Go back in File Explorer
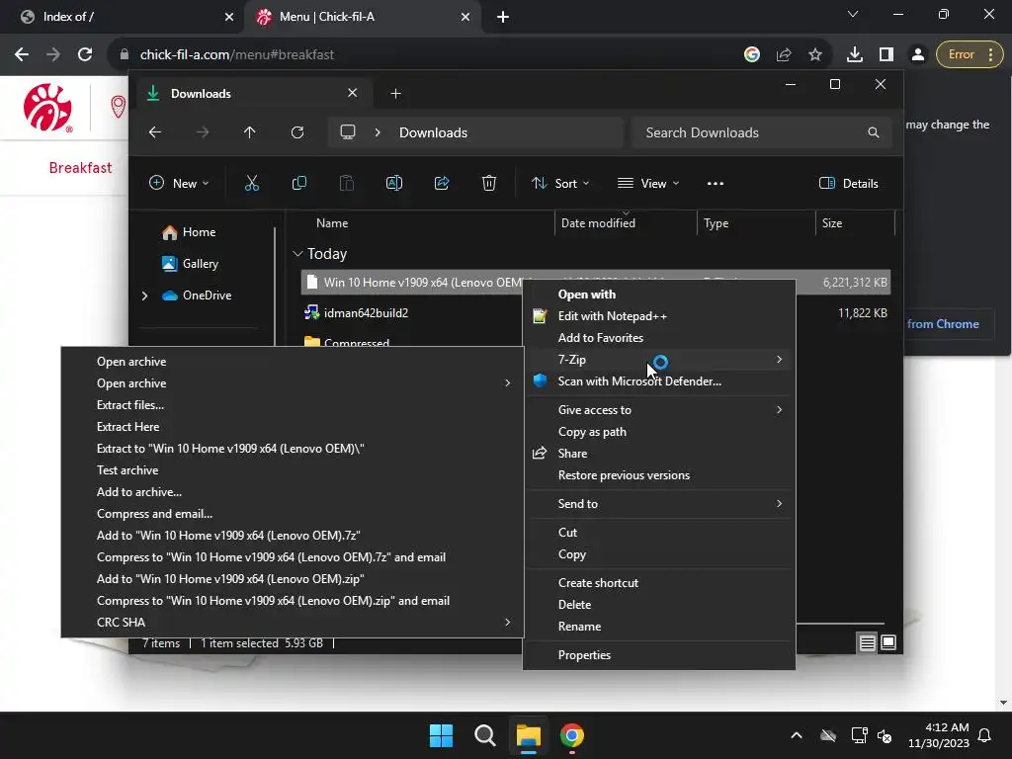The height and width of the screenshot is (759, 1012). click(x=155, y=132)
